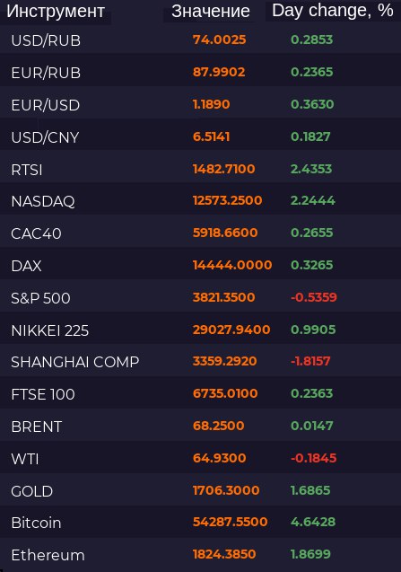
Task: Open the Ethereum instrument
Action: (x=48, y=555)
